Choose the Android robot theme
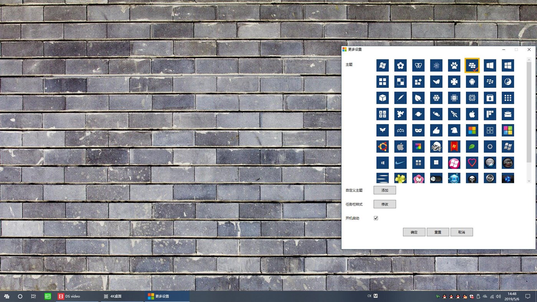537x302 pixels. click(472, 81)
